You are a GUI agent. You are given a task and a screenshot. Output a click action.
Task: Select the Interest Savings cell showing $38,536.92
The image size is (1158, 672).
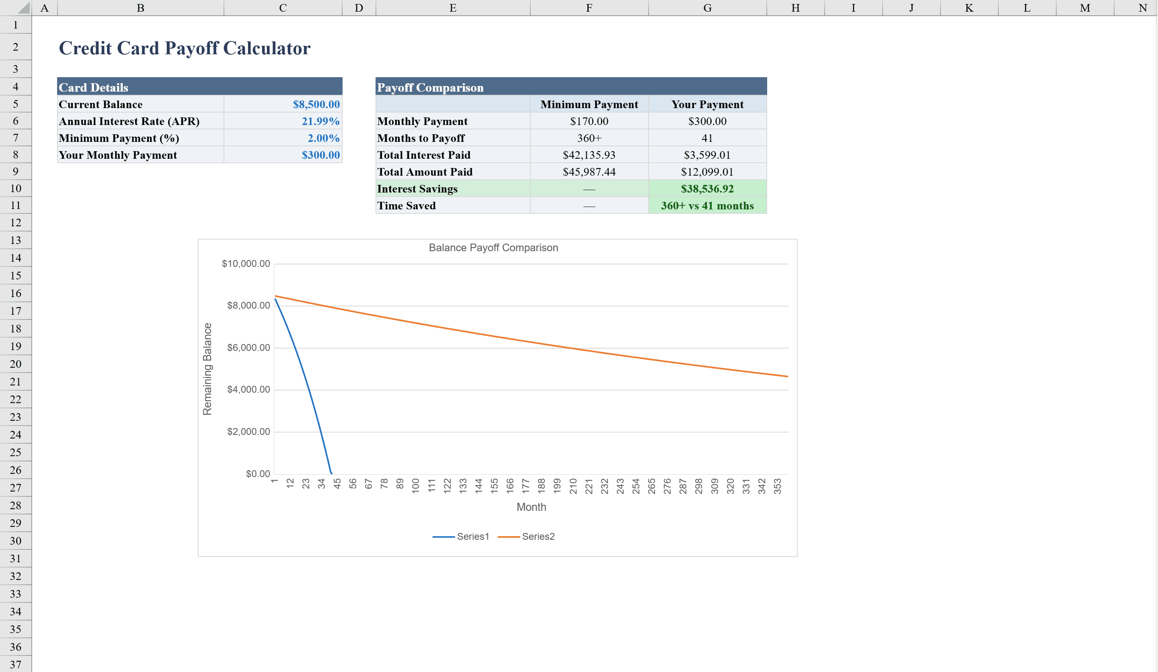tap(707, 189)
